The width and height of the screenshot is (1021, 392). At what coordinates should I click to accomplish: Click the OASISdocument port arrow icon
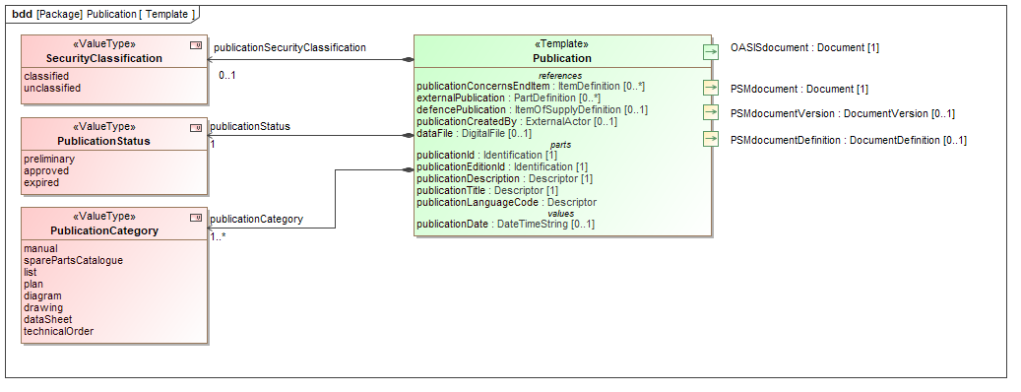[711, 52]
